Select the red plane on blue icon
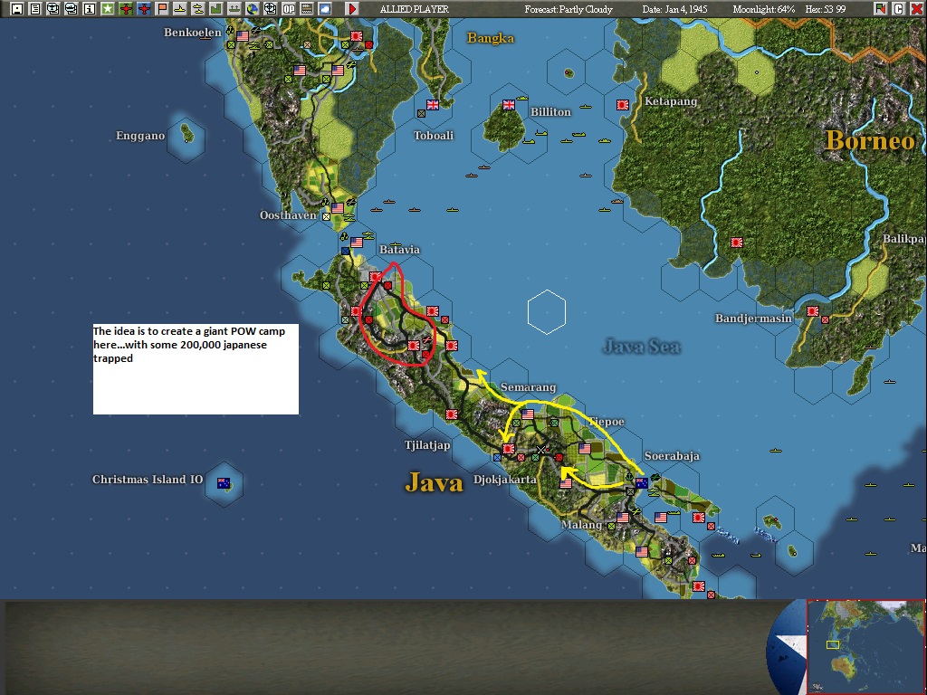This screenshot has height=695, width=927. (x=144, y=9)
